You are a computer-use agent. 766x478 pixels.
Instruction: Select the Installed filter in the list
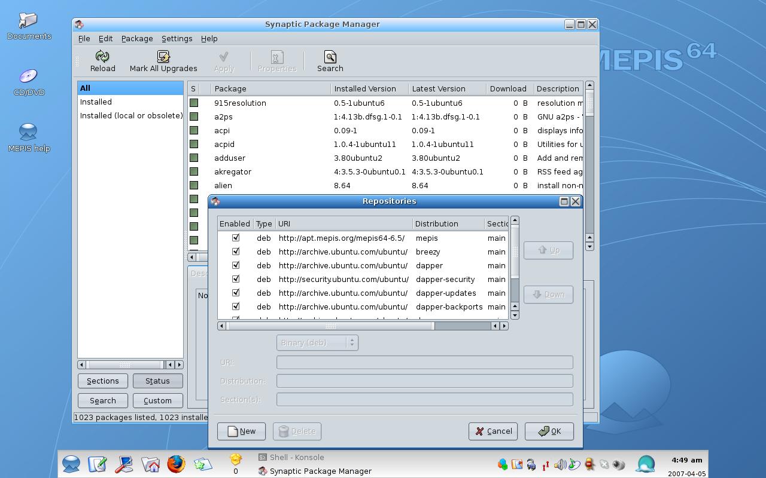pos(130,102)
